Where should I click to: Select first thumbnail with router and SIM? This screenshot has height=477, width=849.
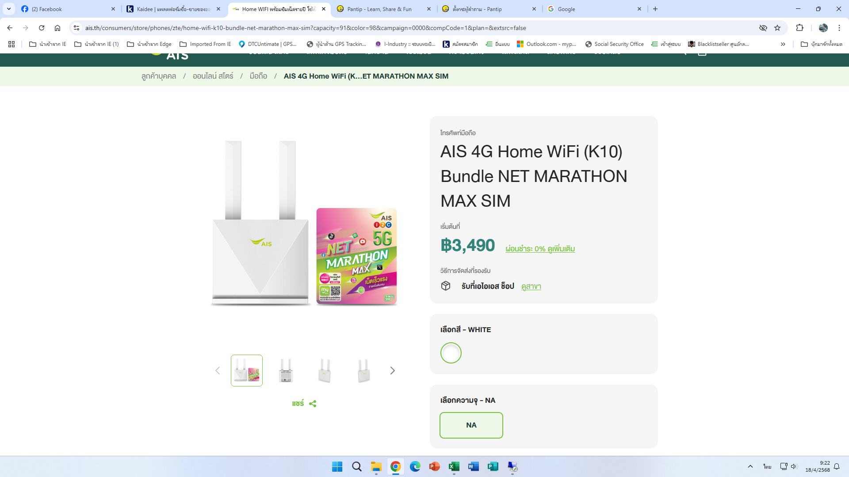pyautogui.click(x=247, y=371)
